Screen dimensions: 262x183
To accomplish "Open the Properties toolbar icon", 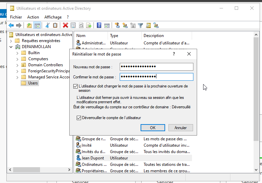I will pyautogui.click(x=73, y=26).
